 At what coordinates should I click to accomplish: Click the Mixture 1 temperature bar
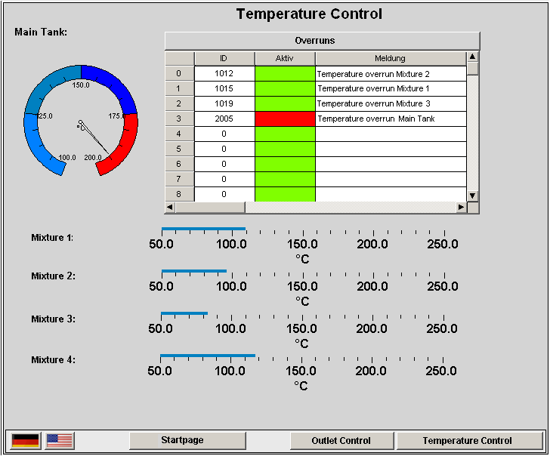[203, 229]
